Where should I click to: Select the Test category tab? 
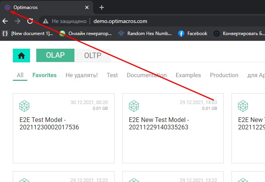coord(112,75)
